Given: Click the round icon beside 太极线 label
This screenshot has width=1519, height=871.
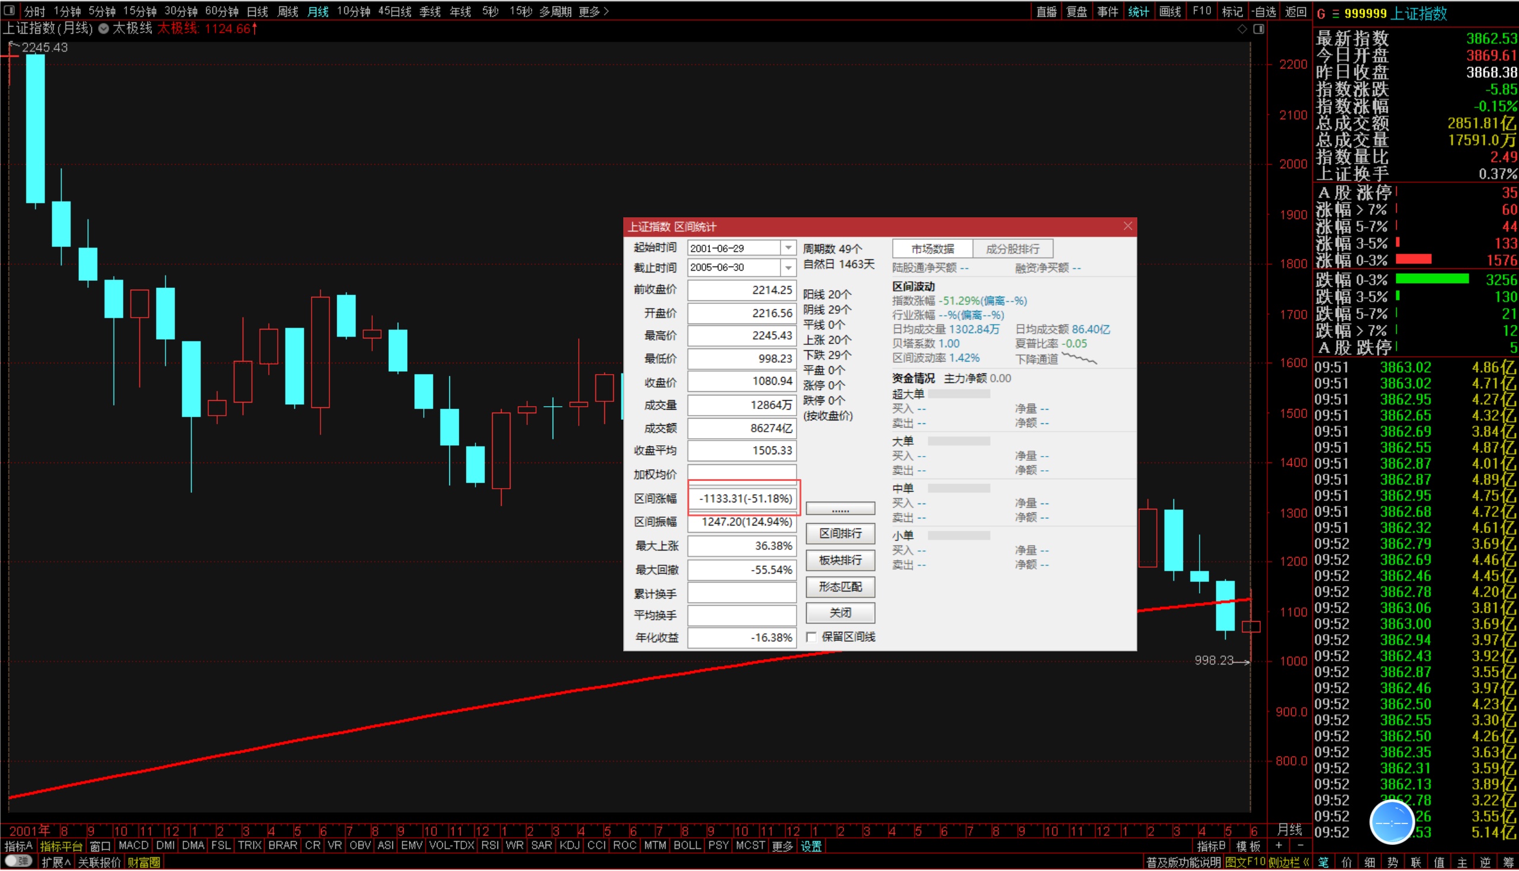Looking at the screenshot, I should pyautogui.click(x=103, y=28).
